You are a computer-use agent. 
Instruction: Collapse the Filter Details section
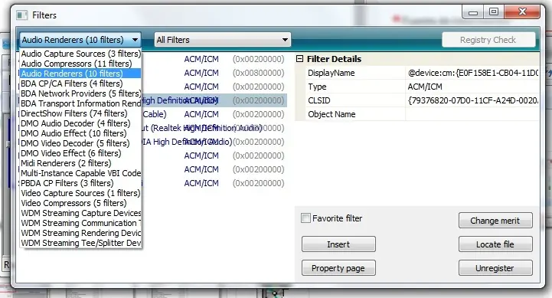pos(299,59)
